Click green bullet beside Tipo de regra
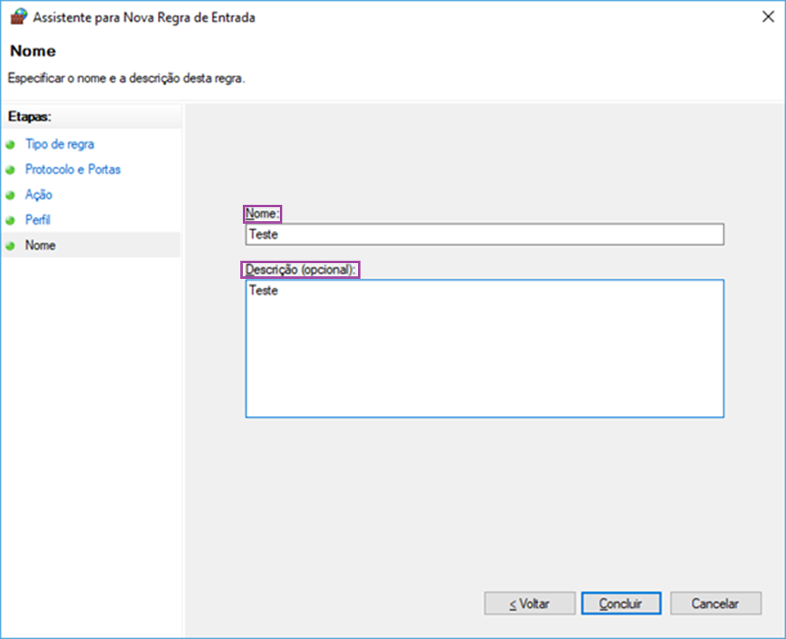The image size is (786, 639). (x=10, y=144)
